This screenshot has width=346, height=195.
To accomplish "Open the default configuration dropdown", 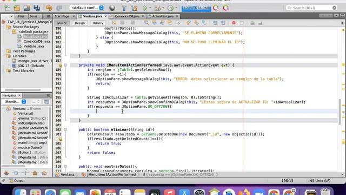I will (x=86, y=8).
